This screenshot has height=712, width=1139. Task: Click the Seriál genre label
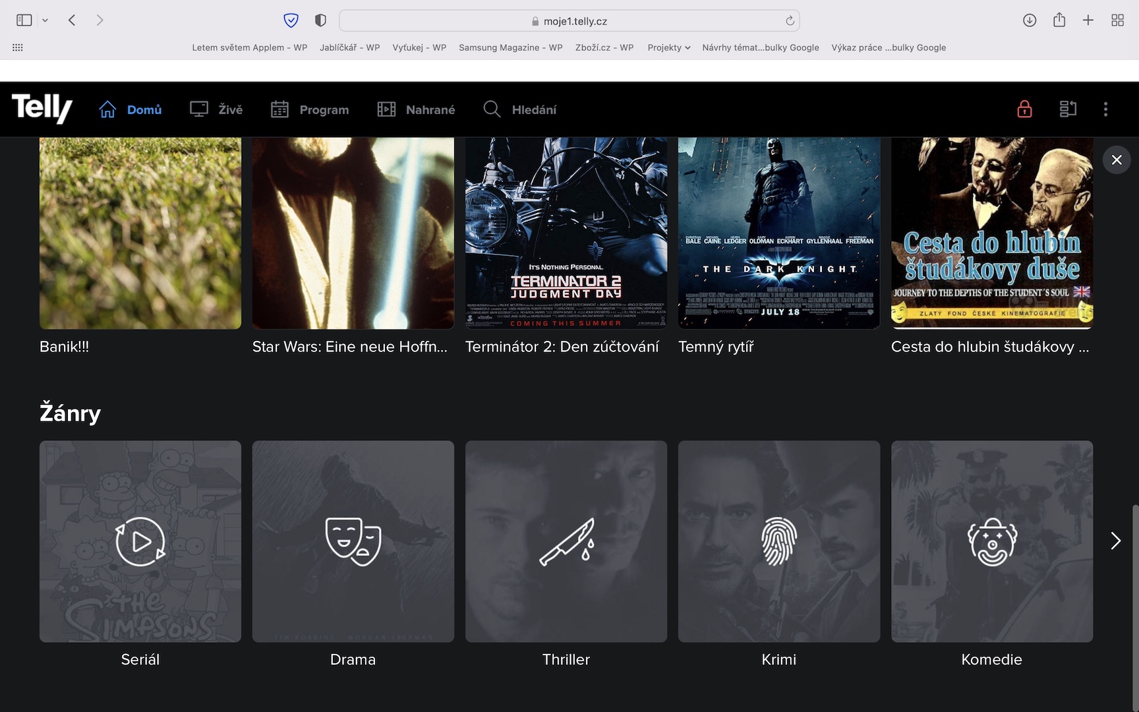click(x=140, y=659)
